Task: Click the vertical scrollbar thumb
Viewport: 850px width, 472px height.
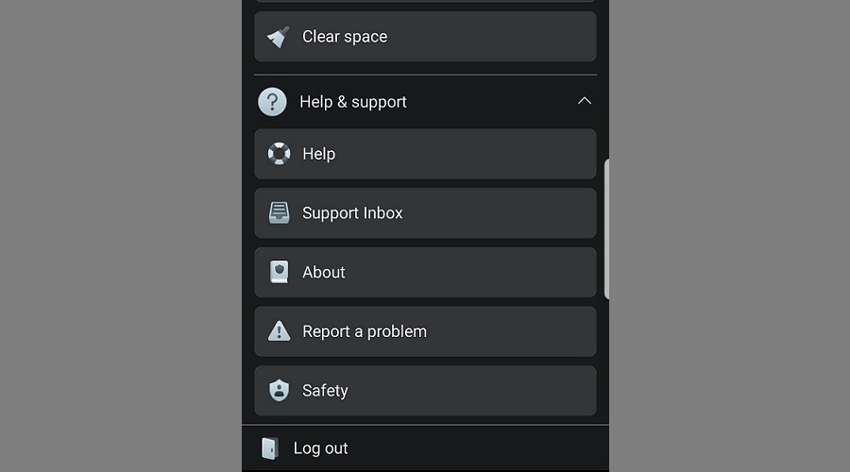Action: click(606, 228)
